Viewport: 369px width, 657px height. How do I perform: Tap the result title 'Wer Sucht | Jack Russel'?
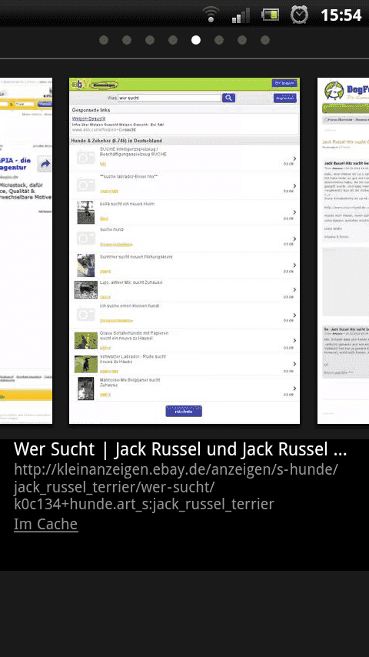(180, 449)
